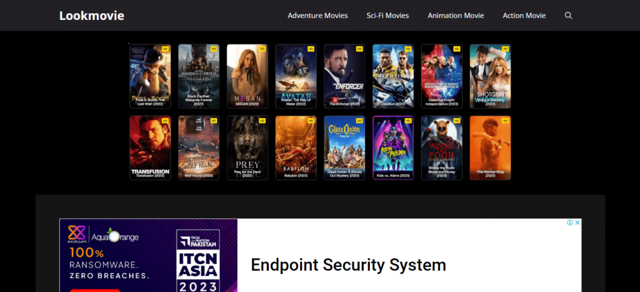Click the ad info icon
This screenshot has width=640, height=292.
click(x=570, y=223)
